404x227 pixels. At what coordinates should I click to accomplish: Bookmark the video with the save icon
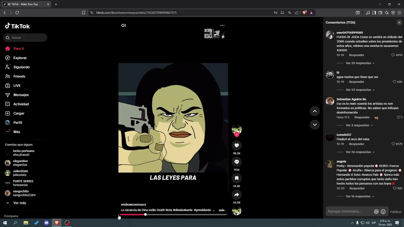click(236, 178)
